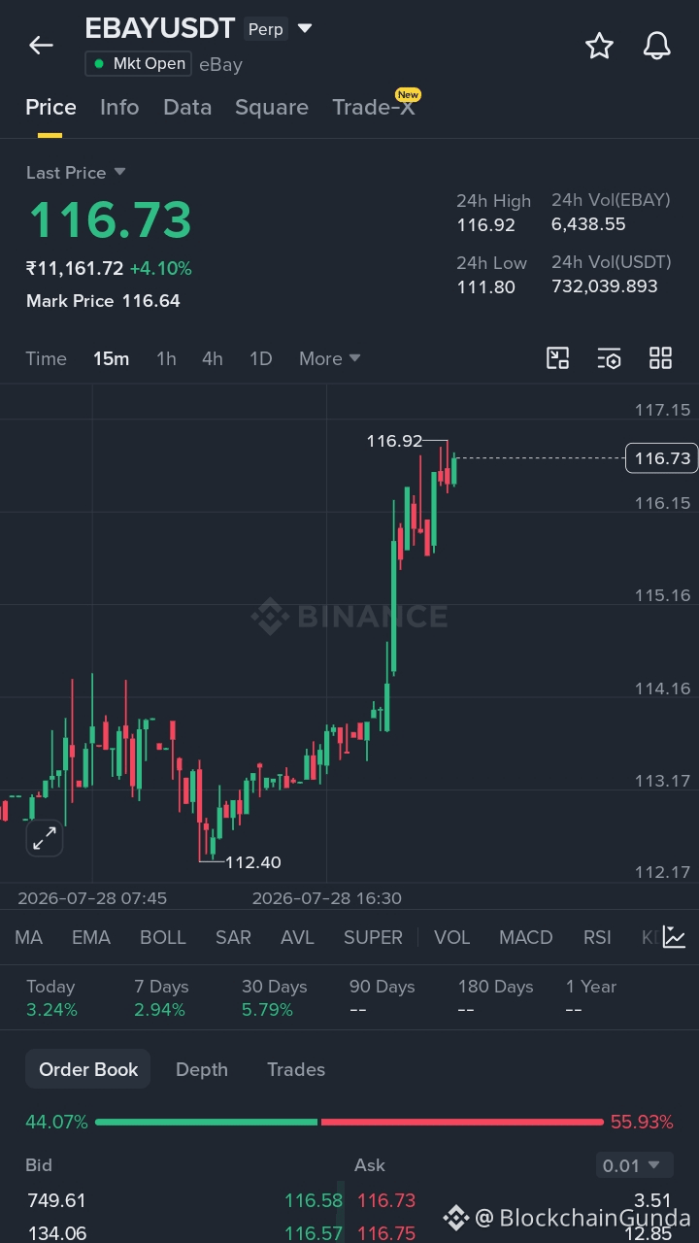699x1243 pixels.
Task: Tap the 7 Days 2.94% performance
Action: coord(160,997)
